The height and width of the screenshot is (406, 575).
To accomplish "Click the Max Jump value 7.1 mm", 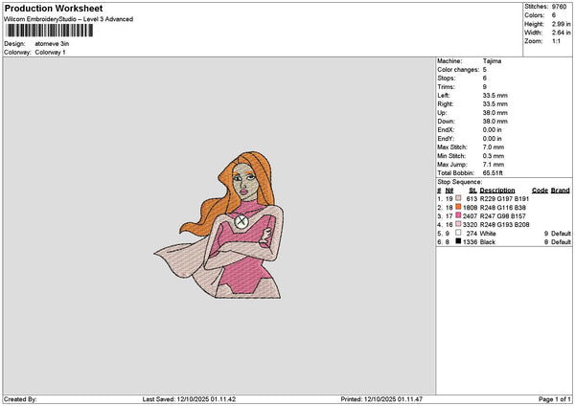I will coord(494,165).
